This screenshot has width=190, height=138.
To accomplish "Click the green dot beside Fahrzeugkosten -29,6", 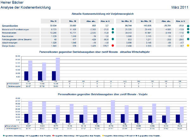I will tap(188, 39).
